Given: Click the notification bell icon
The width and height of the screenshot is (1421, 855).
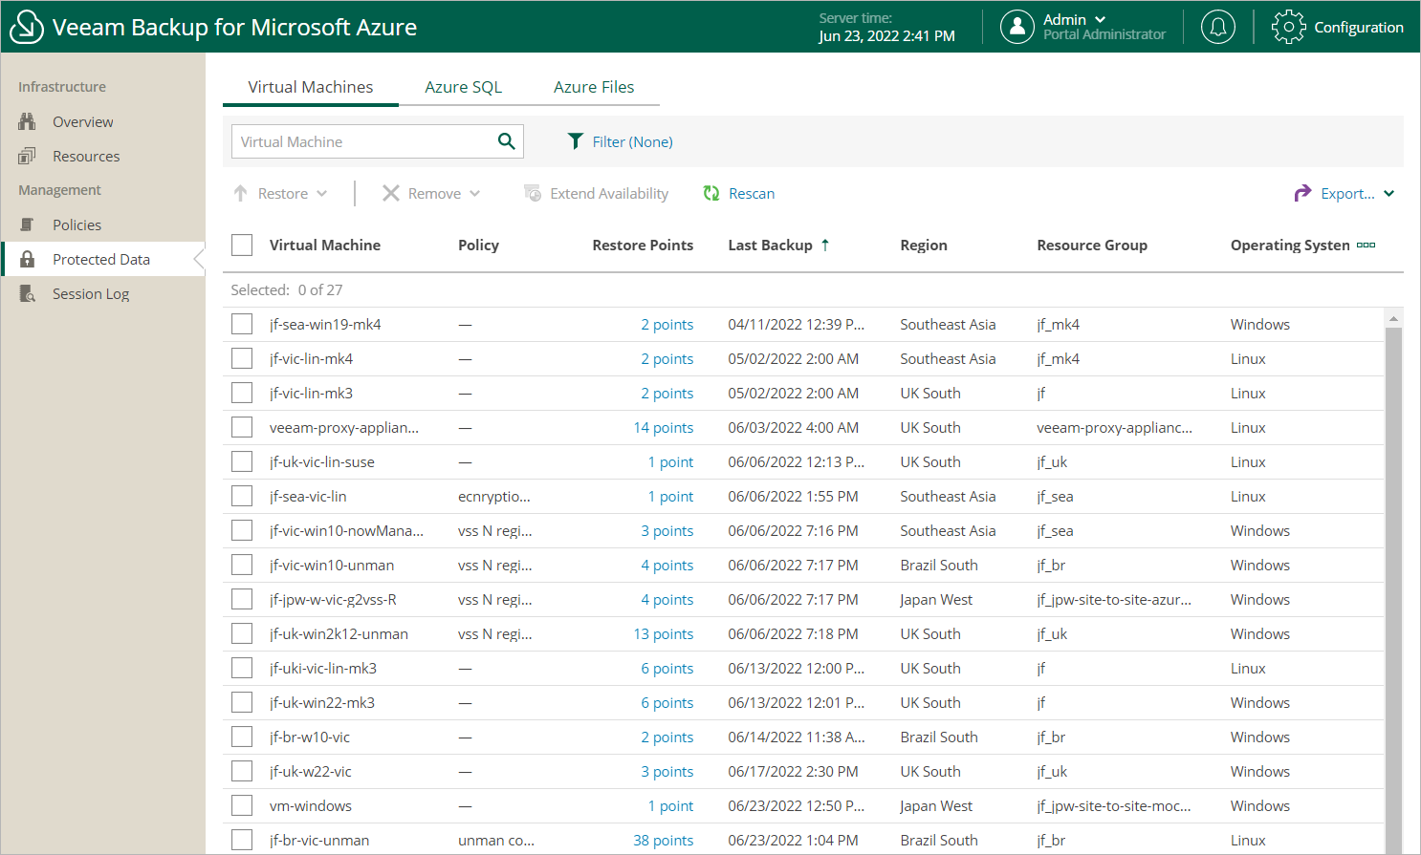Looking at the screenshot, I should pos(1217,27).
